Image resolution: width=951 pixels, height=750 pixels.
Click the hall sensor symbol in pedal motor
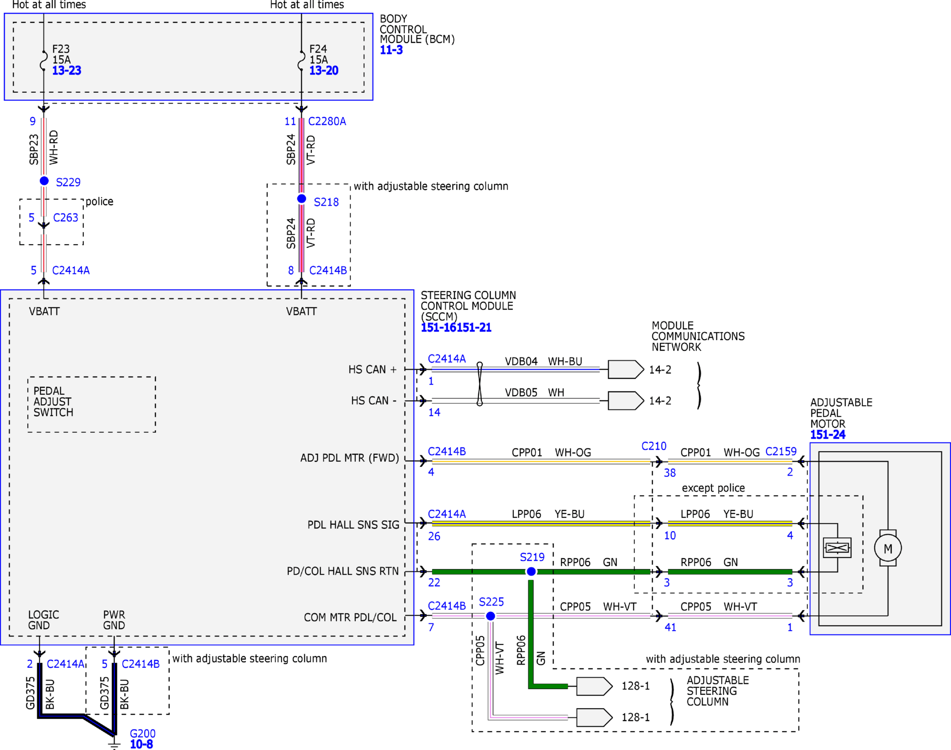click(x=837, y=548)
